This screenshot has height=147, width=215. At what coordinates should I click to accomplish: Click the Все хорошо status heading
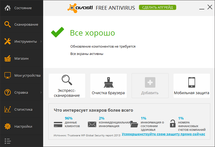tap(92, 33)
